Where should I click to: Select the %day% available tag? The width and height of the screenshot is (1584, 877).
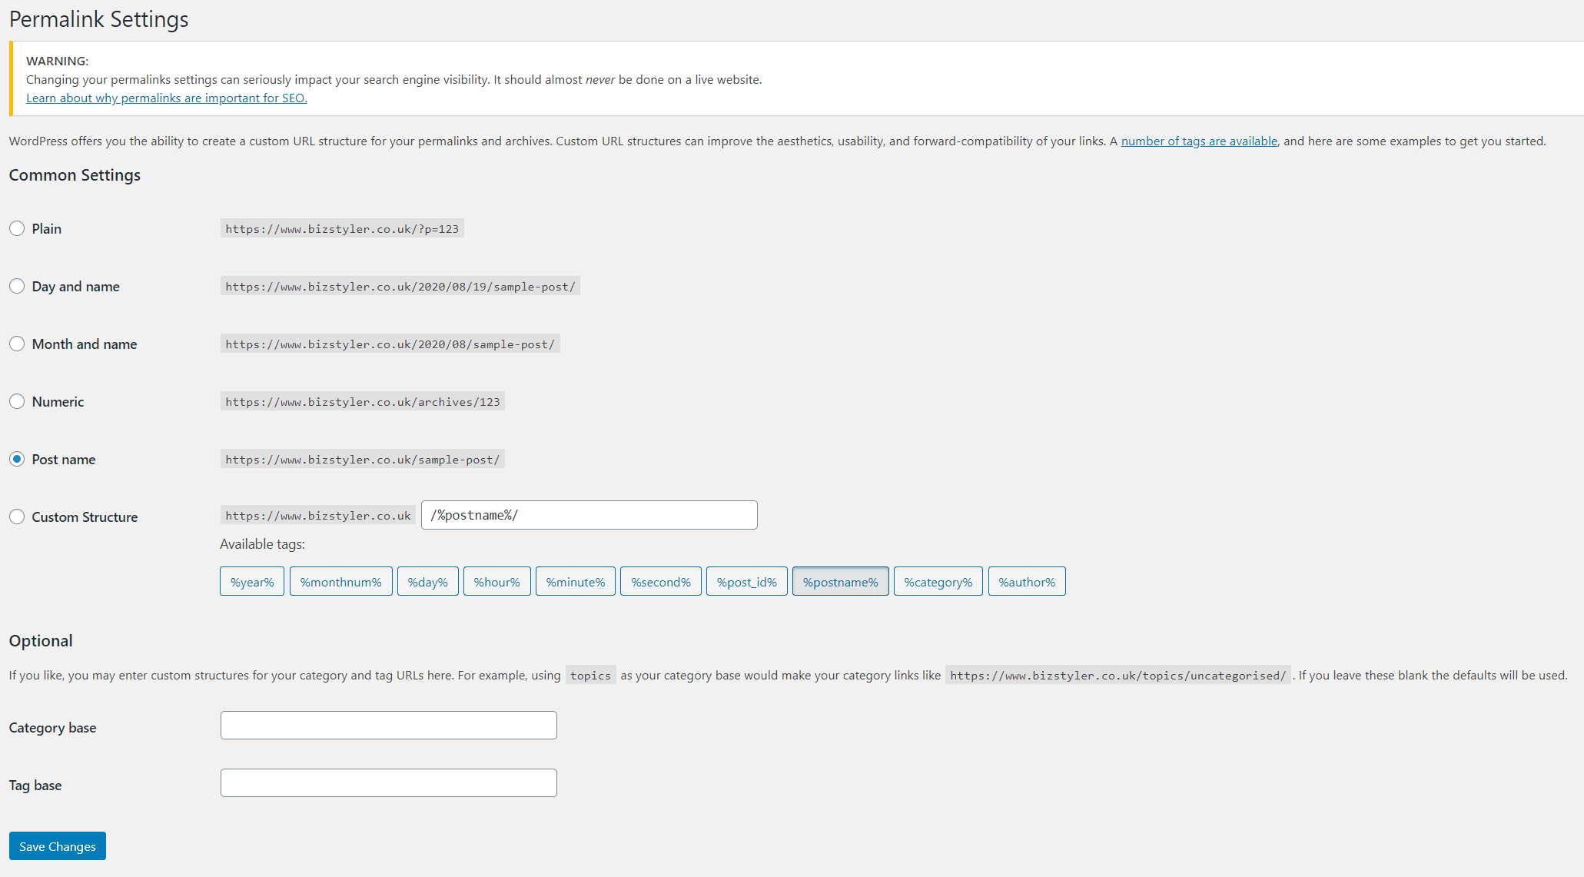[427, 581]
